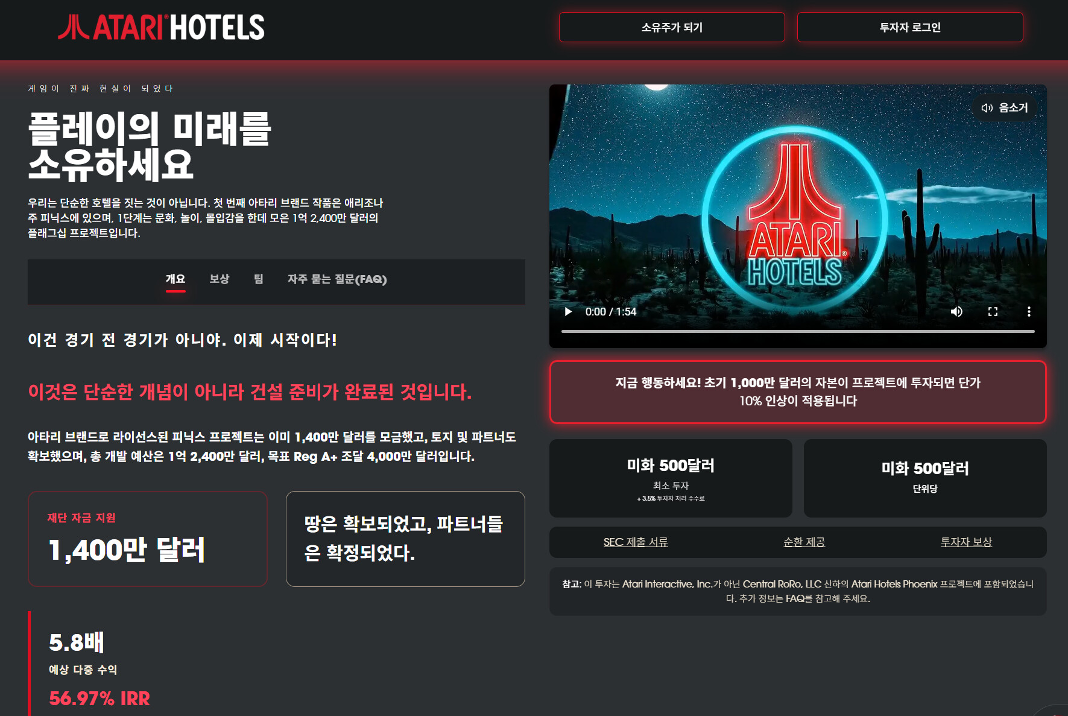The height and width of the screenshot is (716, 1068).
Task: Click the 재단 자금 지원 1,400만 달러 card
Action: 148,539
